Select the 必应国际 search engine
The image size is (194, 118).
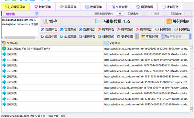pos(68,36)
